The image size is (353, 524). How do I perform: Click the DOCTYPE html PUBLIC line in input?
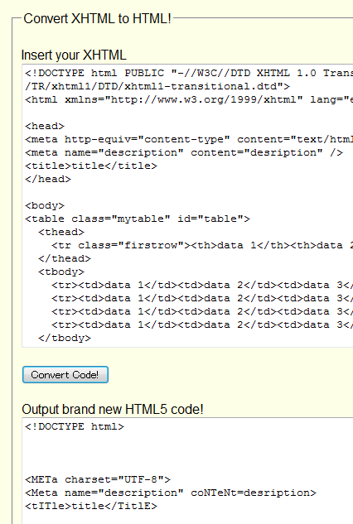(189, 73)
